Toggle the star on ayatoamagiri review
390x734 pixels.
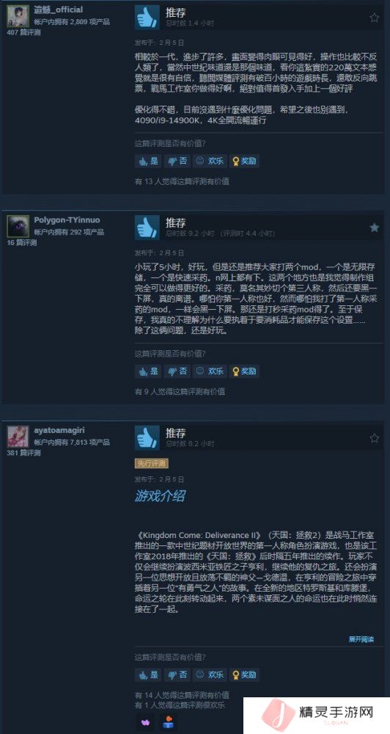click(374, 438)
